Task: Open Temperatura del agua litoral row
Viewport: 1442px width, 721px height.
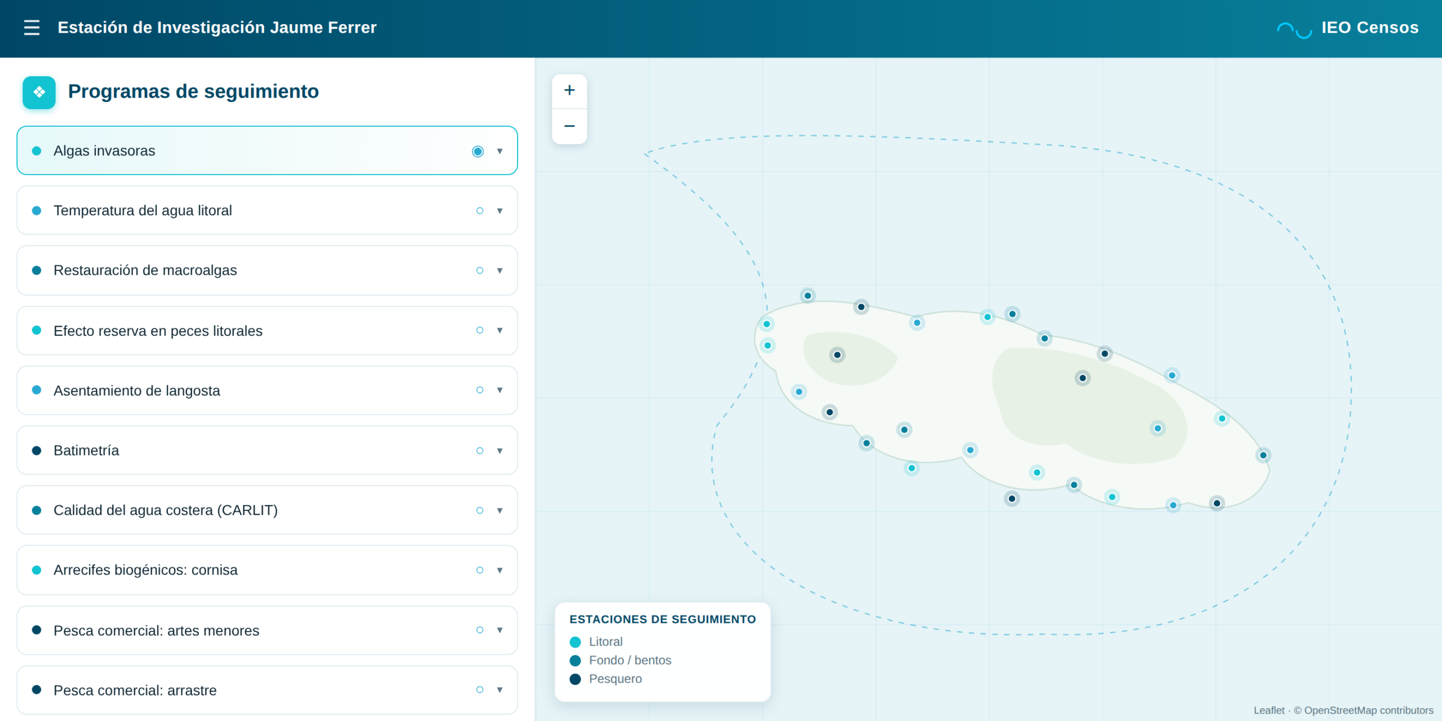Action: tap(267, 210)
